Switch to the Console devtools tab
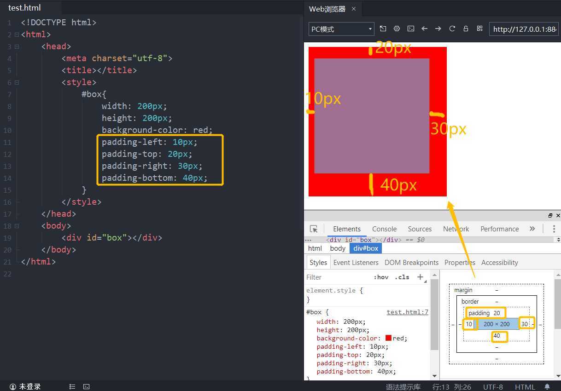Viewport: 561px width, 391px height. click(x=384, y=229)
